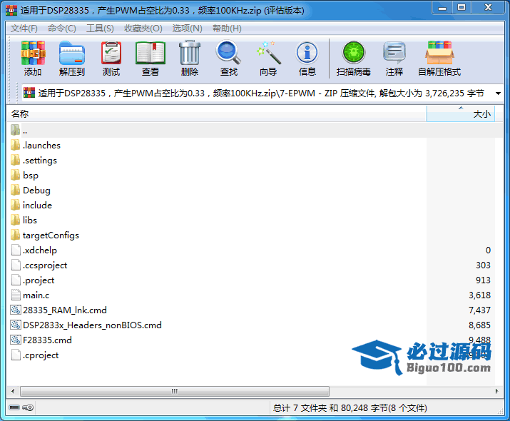The width and height of the screenshot is (510, 421).
Task: Open the 查看 (View) book icon
Action: pyautogui.click(x=151, y=53)
